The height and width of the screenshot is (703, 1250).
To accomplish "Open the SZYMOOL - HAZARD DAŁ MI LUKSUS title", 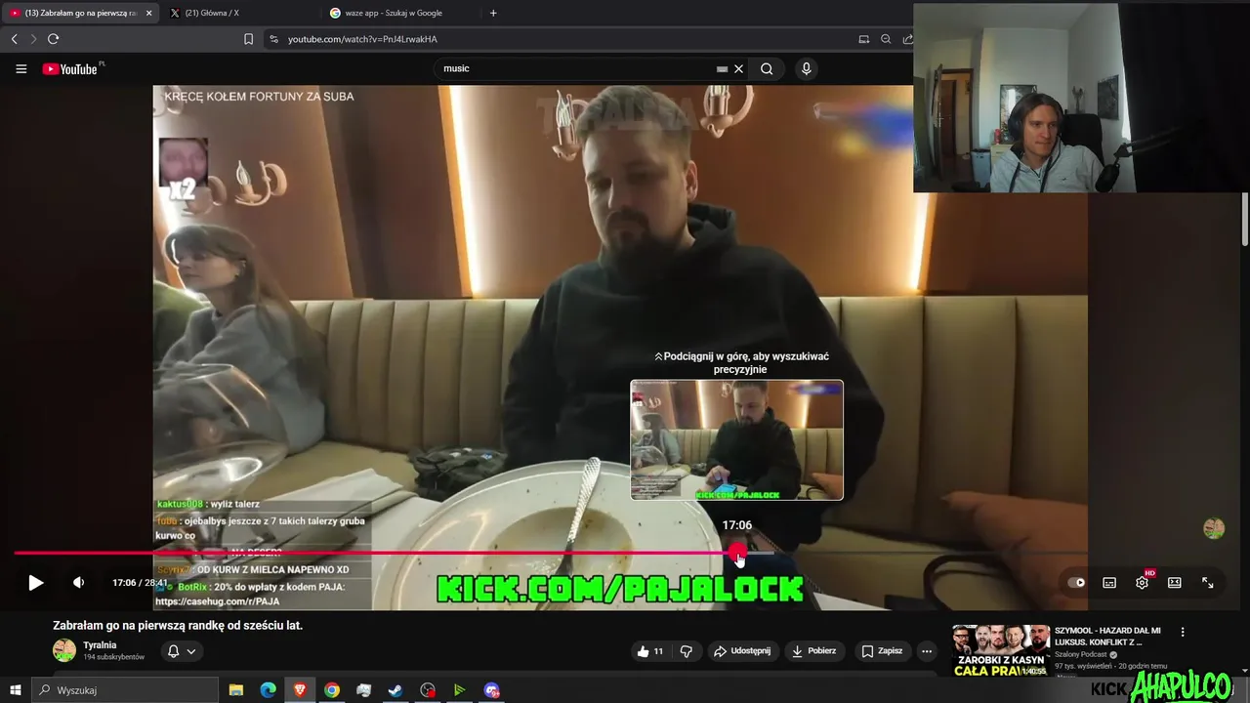I will 1107,637.
